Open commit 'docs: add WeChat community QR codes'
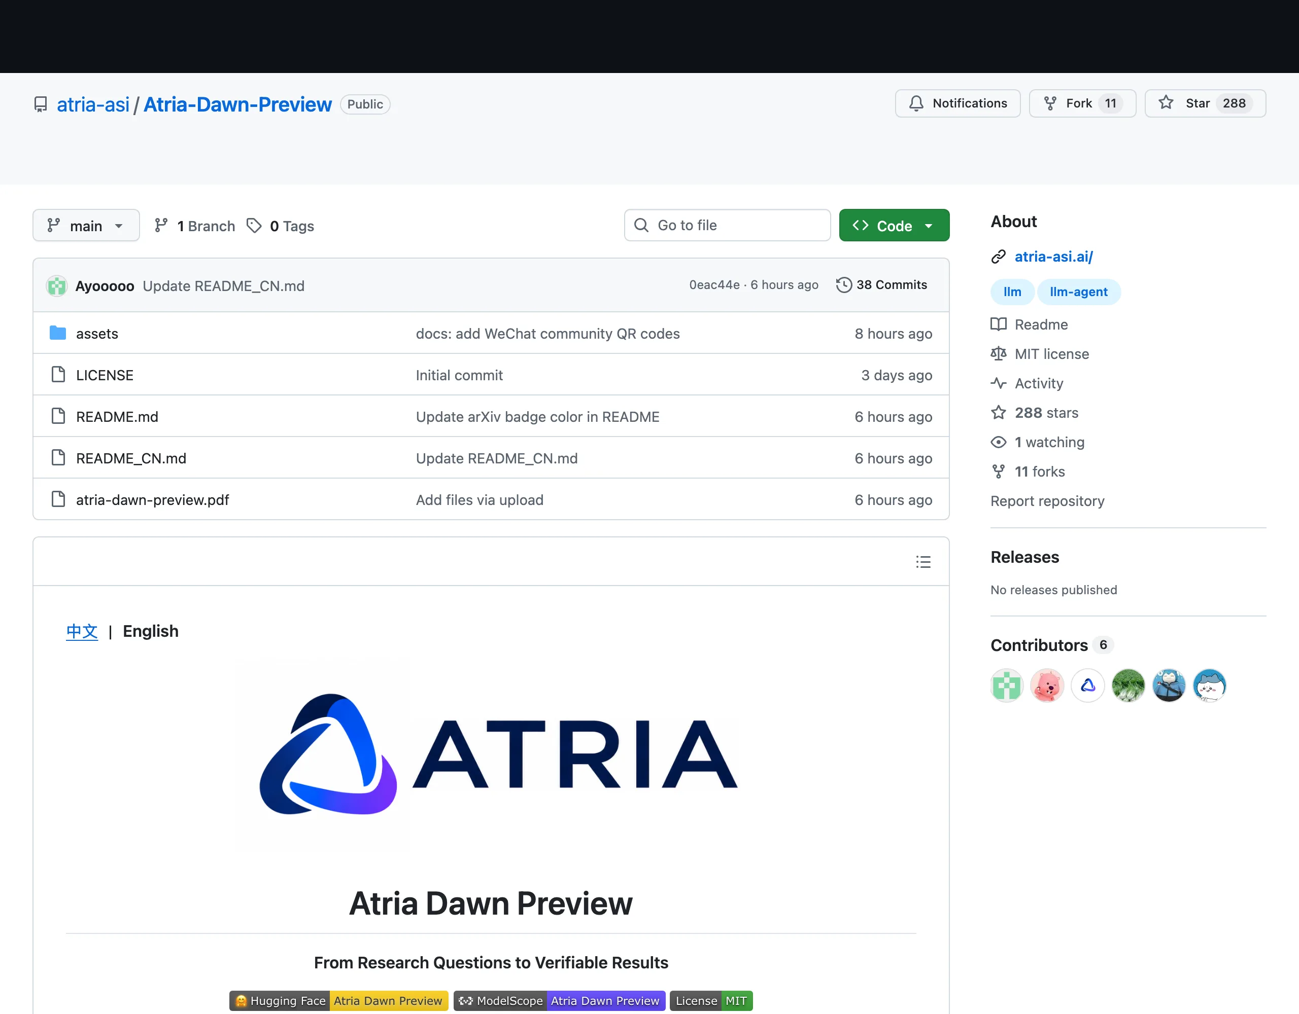Viewport: 1299px width, 1014px height. pos(548,334)
